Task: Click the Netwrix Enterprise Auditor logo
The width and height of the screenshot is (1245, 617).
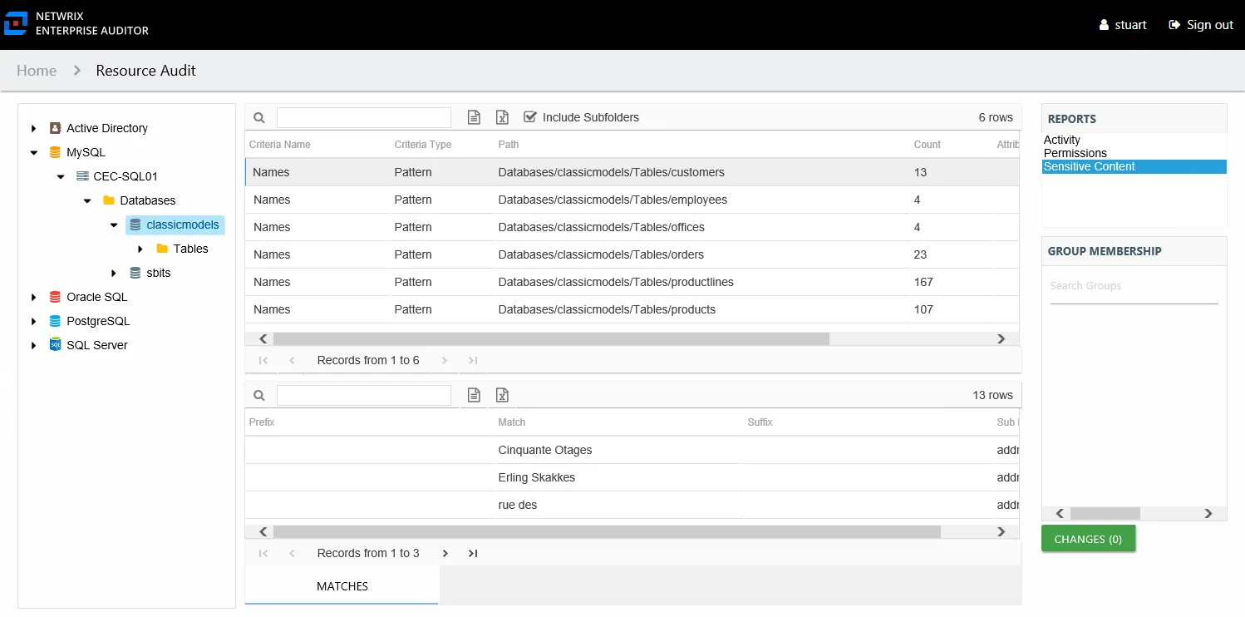Action: (x=16, y=23)
